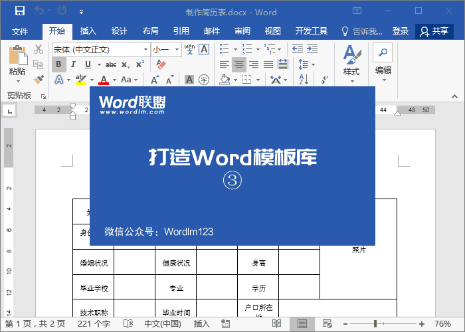Open the 小一 font size dropdown
This screenshot has height=332, width=465.
tap(177, 50)
